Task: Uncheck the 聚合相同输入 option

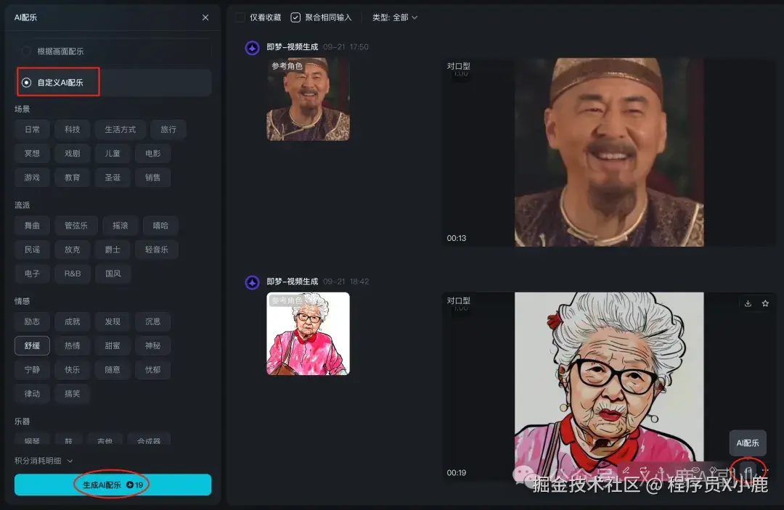Action: click(x=295, y=17)
